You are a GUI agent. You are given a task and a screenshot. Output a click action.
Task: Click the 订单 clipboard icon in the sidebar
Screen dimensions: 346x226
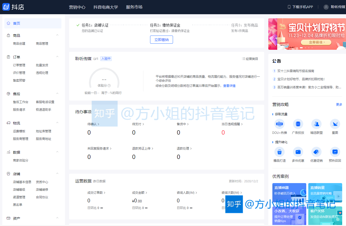click(8, 57)
